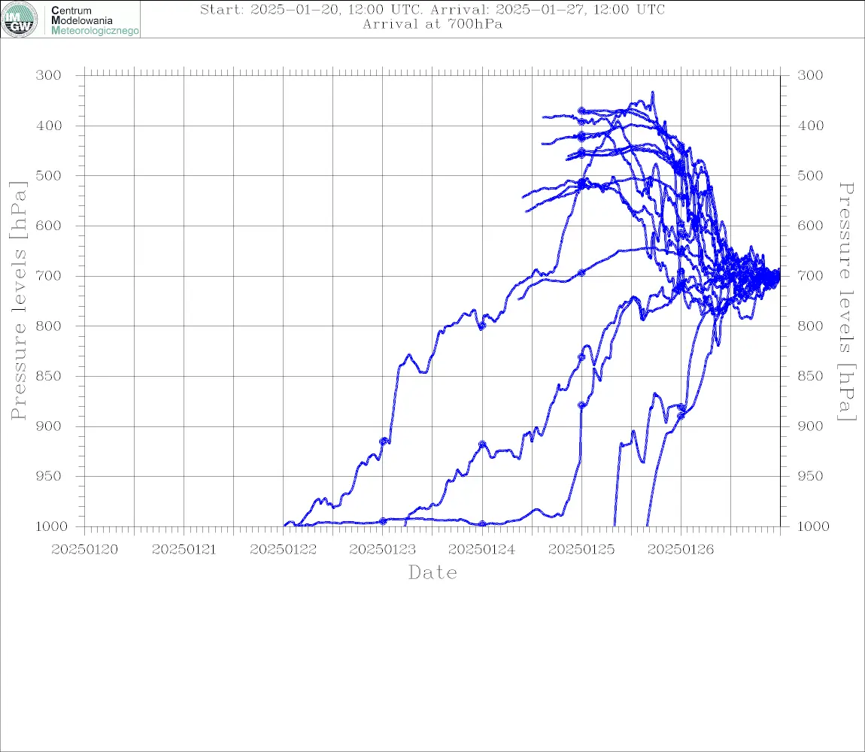Click trajectory marker near 830 hPa on 20250125

coord(581,357)
